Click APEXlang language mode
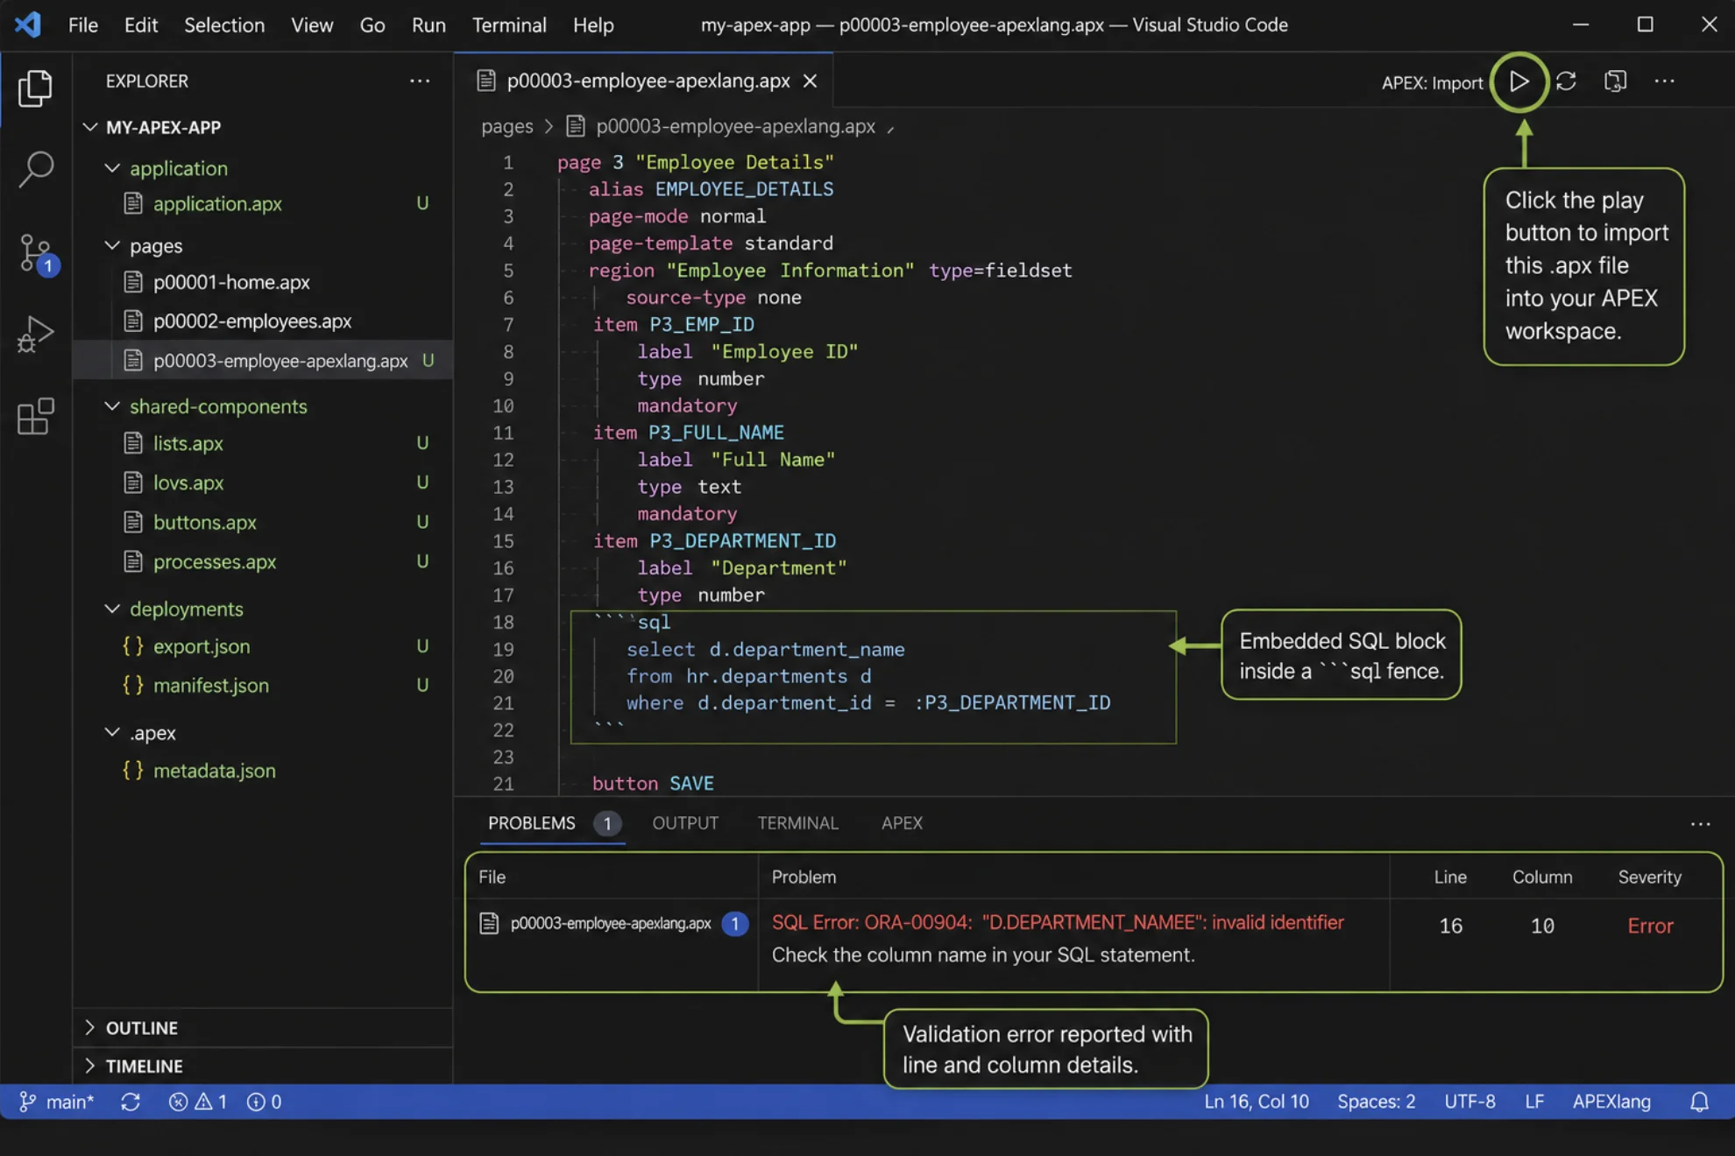The width and height of the screenshot is (1735, 1156). 1611,1102
